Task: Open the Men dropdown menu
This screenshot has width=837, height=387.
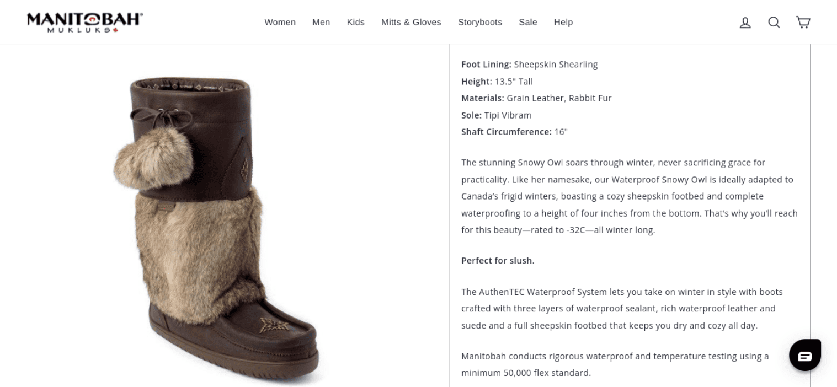Action: (x=321, y=22)
